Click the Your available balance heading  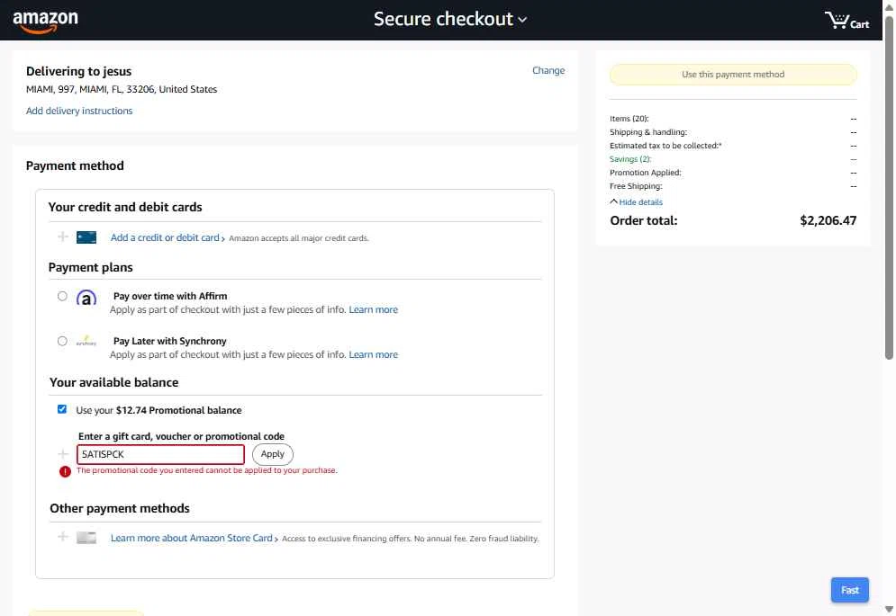(113, 382)
